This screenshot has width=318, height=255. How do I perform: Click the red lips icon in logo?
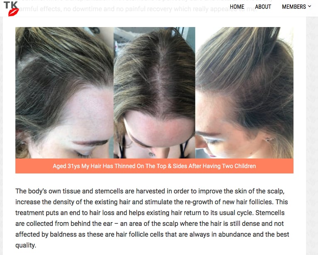[13, 12]
